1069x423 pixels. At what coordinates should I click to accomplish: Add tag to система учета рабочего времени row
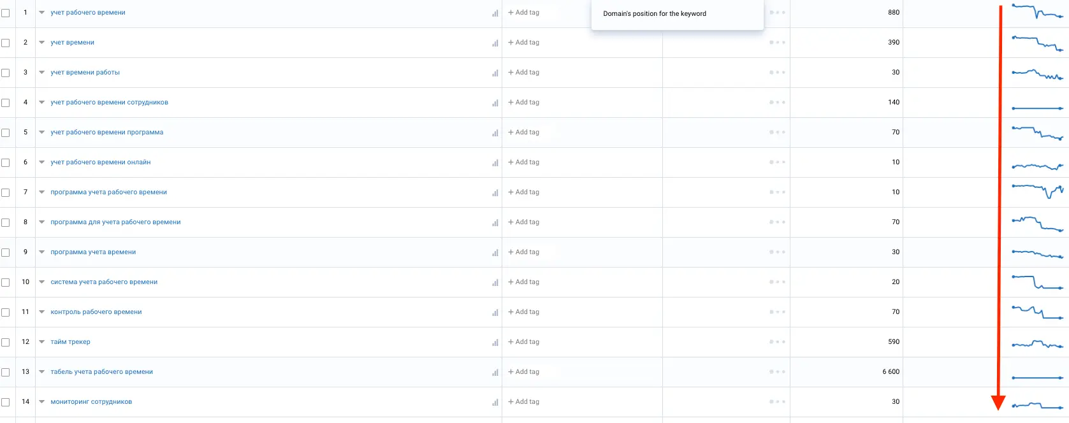[x=523, y=282]
